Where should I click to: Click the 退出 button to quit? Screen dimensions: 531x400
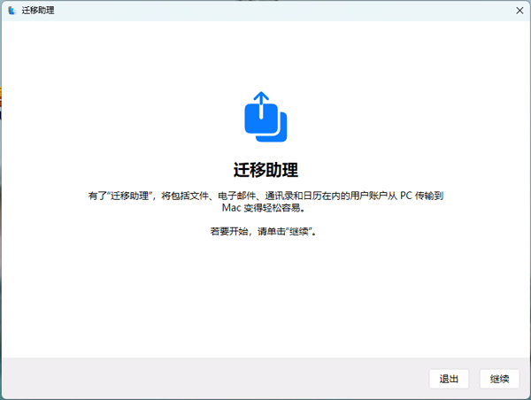click(449, 379)
